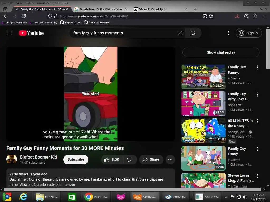Go to the YouTube home logo
The height and width of the screenshot is (202, 270).
[31, 33]
